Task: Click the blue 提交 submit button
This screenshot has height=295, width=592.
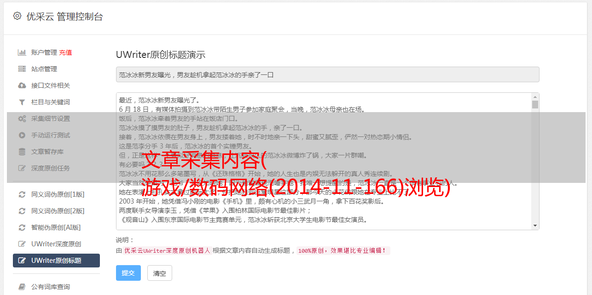Action: click(128, 273)
